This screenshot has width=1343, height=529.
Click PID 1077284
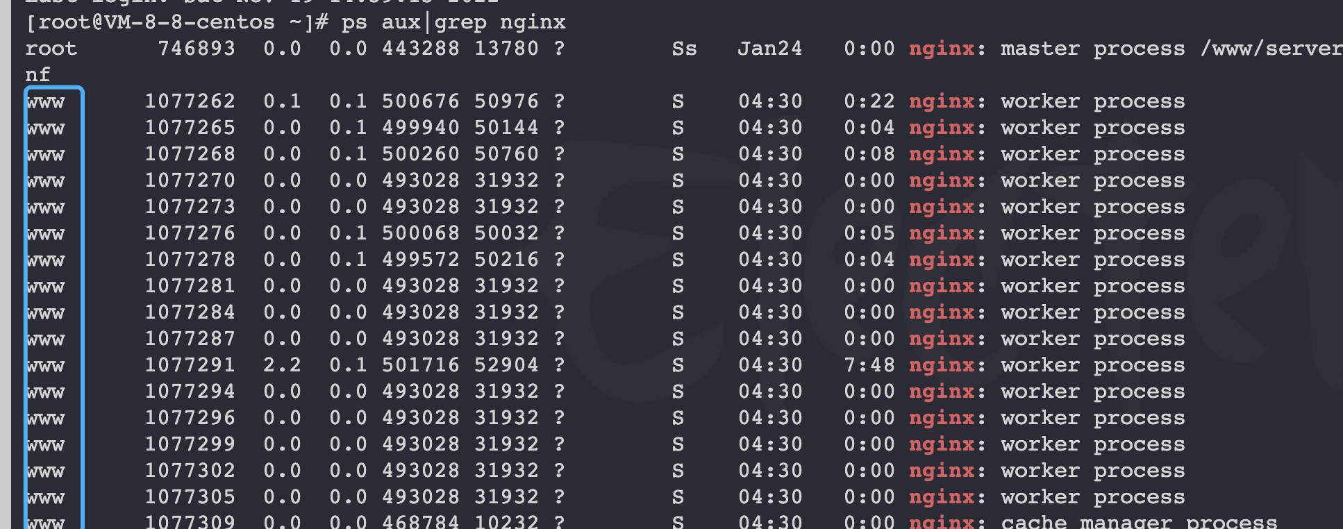pos(190,312)
